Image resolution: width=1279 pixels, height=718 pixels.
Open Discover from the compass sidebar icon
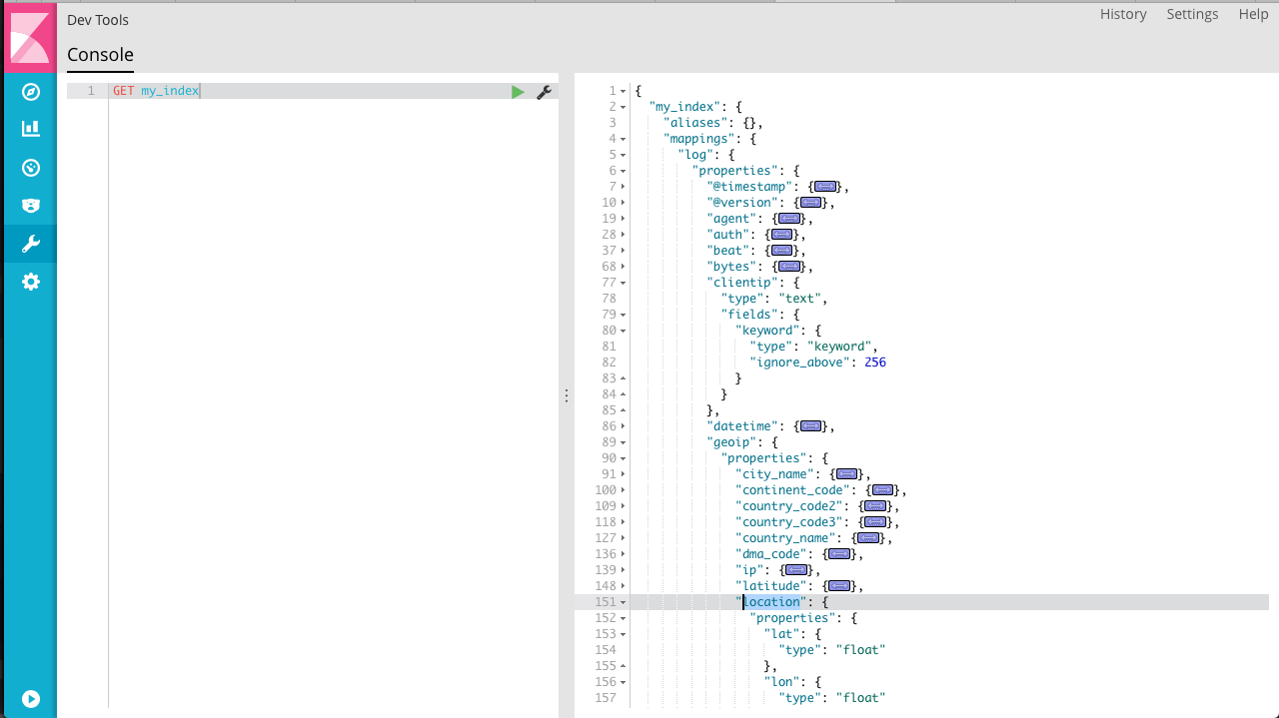pyautogui.click(x=31, y=92)
